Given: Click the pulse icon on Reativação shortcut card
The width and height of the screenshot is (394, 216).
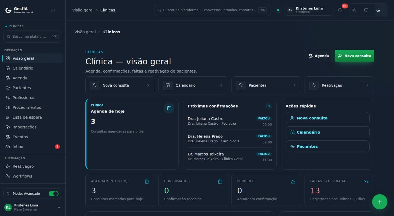Looking at the screenshot, I should [314, 85].
